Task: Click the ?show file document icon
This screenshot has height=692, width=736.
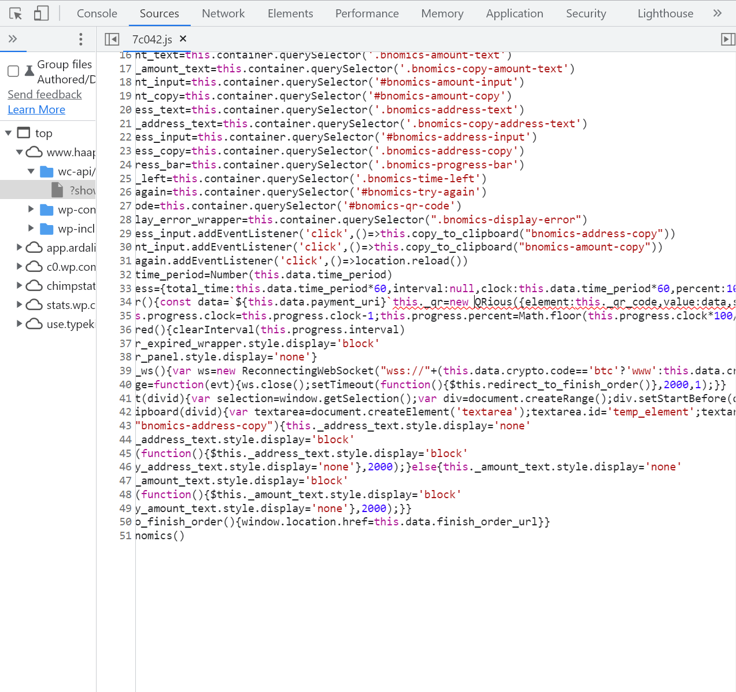Action: pyautogui.click(x=57, y=190)
